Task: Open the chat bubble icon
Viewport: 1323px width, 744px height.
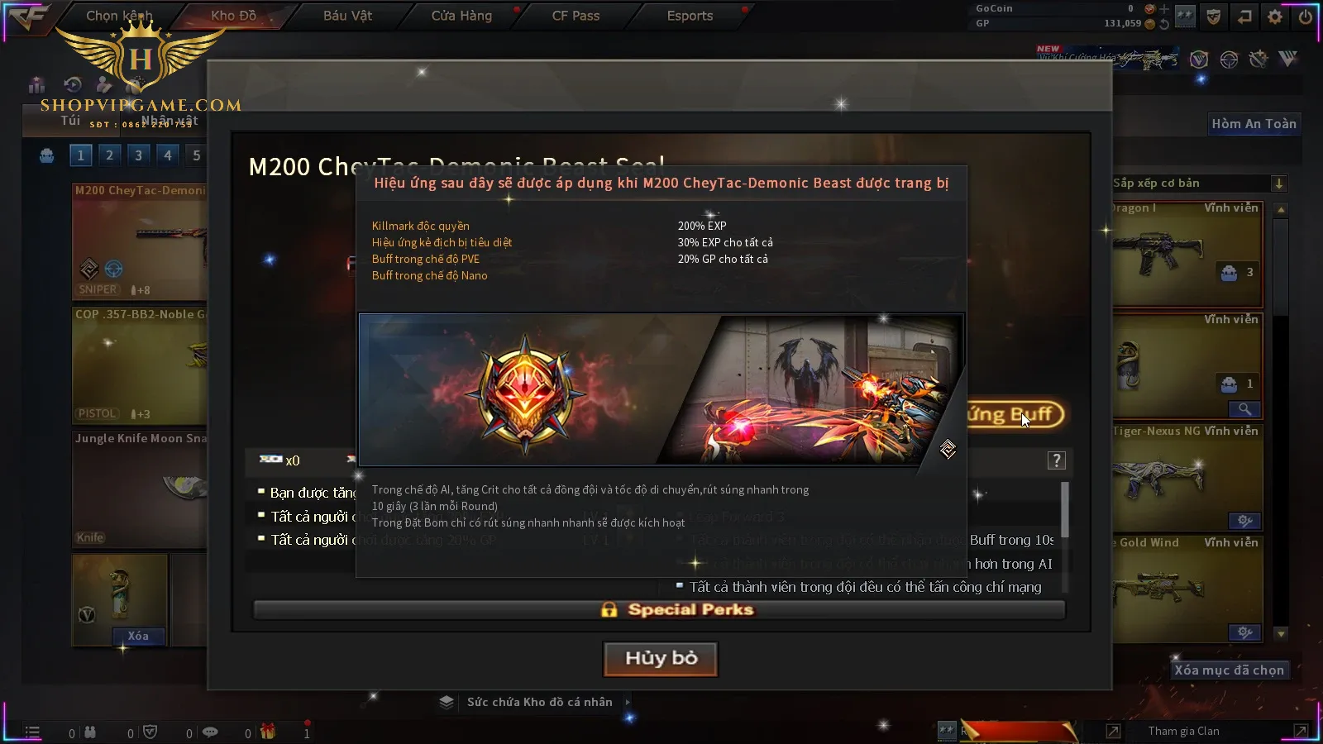Action: point(210,732)
